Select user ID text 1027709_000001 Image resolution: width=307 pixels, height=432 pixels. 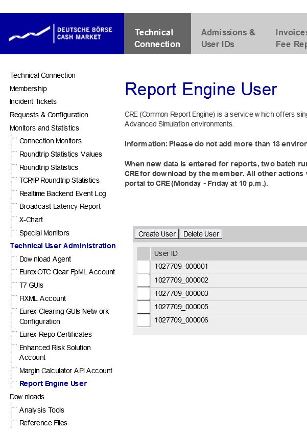point(181,267)
